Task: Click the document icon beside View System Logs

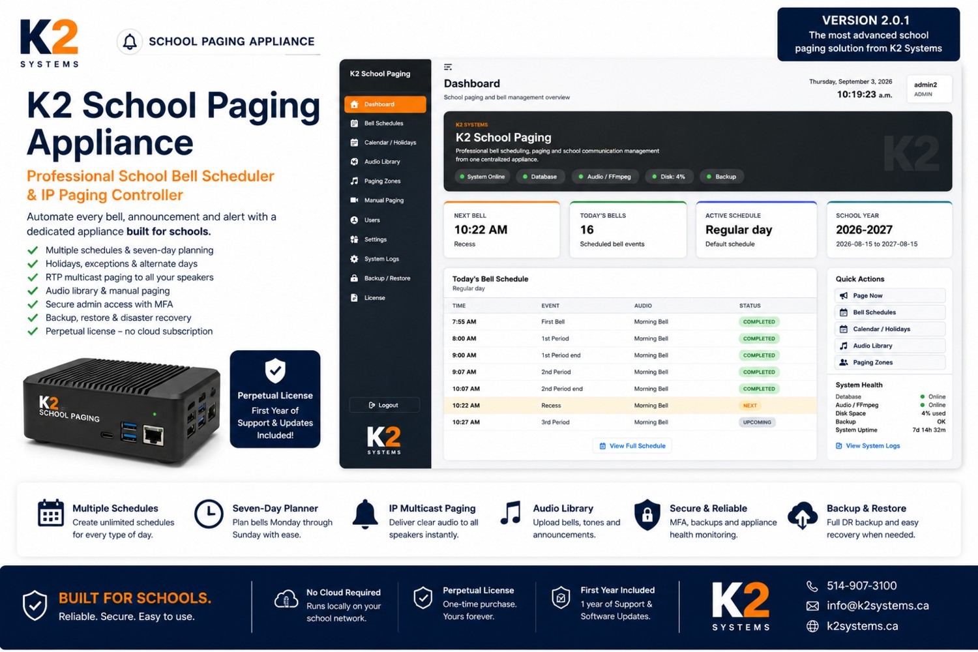Action: tap(838, 446)
